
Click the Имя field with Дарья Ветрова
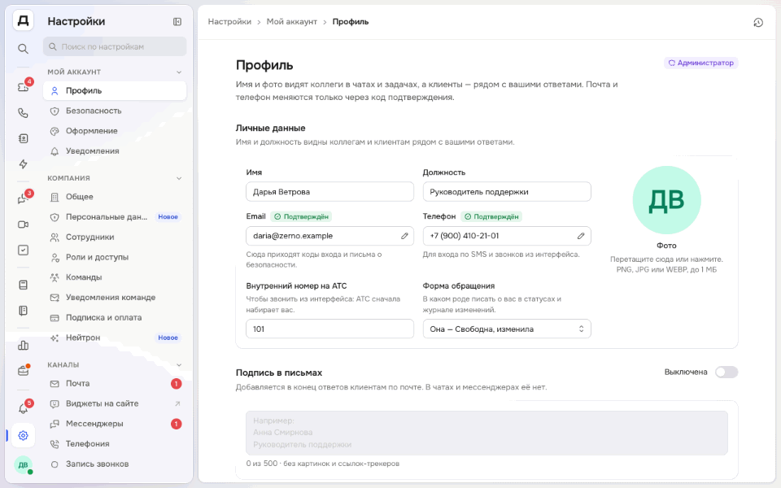[x=329, y=192]
